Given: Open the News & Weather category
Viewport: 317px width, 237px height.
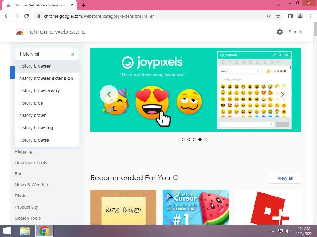Looking at the screenshot, I should pyautogui.click(x=32, y=185).
